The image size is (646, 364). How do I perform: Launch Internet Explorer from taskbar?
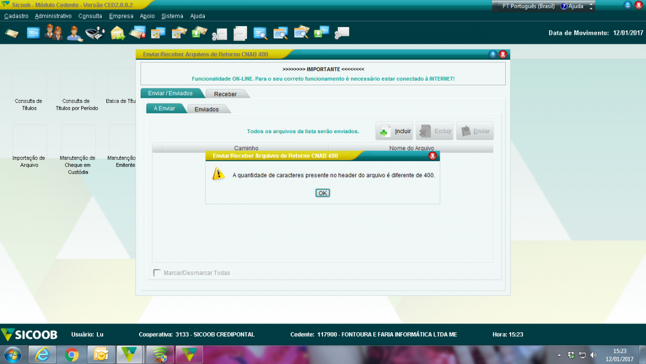43,355
